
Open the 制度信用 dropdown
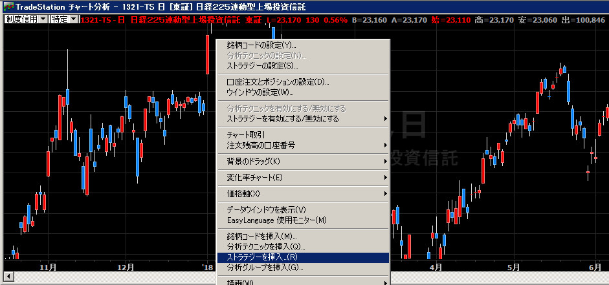(x=26, y=19)
